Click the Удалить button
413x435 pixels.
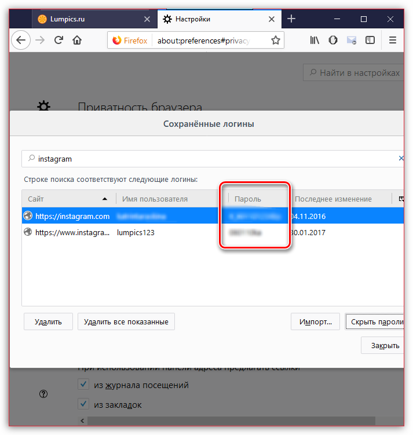48,322
